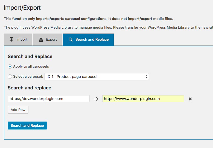213x148 pixels.
Task: Click the download arrow icon on Import tab
Action: (x=11, y=40)
